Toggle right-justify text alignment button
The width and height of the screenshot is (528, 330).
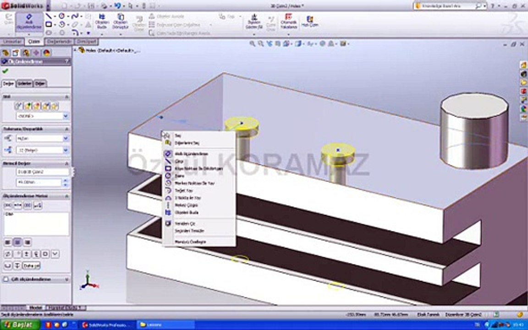coord(27,242)
